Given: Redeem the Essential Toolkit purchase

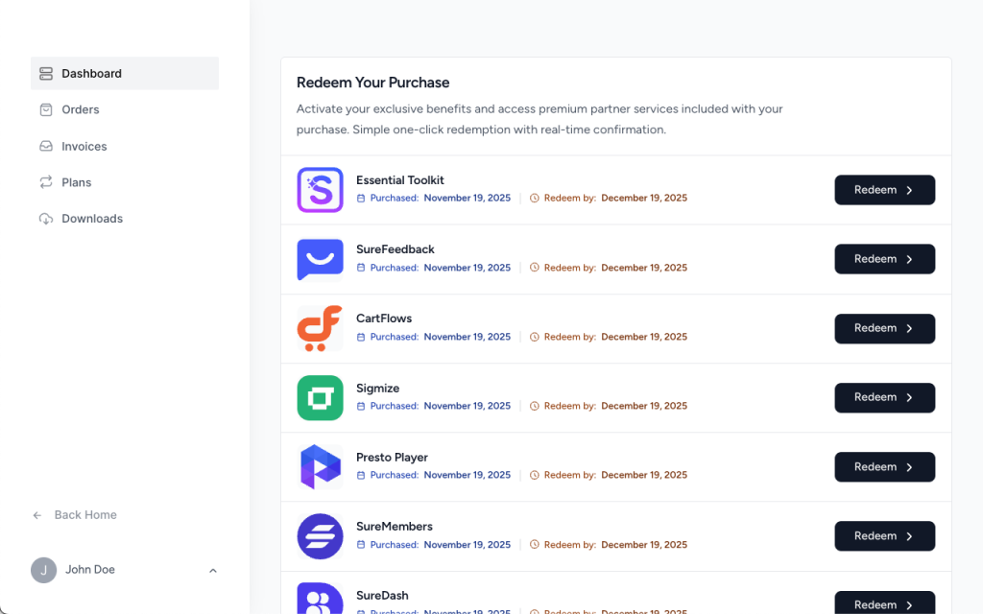Looking at the screenshot, I should click(884, 190).
